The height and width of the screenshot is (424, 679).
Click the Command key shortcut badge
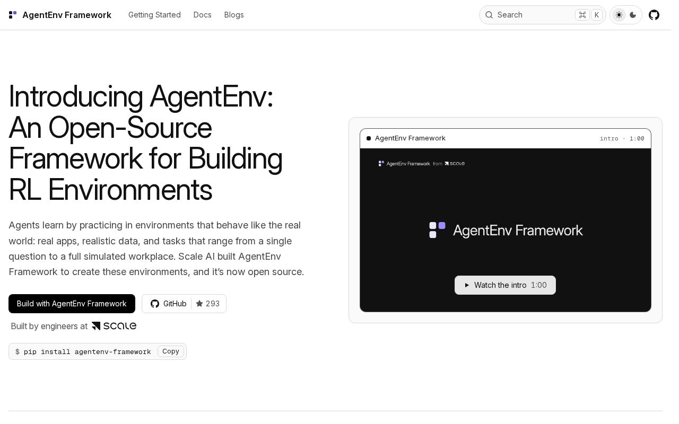tap(582, 15)
